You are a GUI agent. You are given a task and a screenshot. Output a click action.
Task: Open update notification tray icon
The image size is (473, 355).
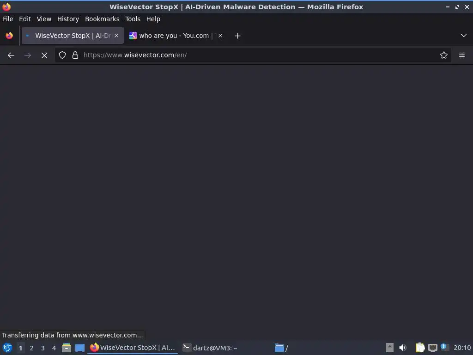[444, 347]
